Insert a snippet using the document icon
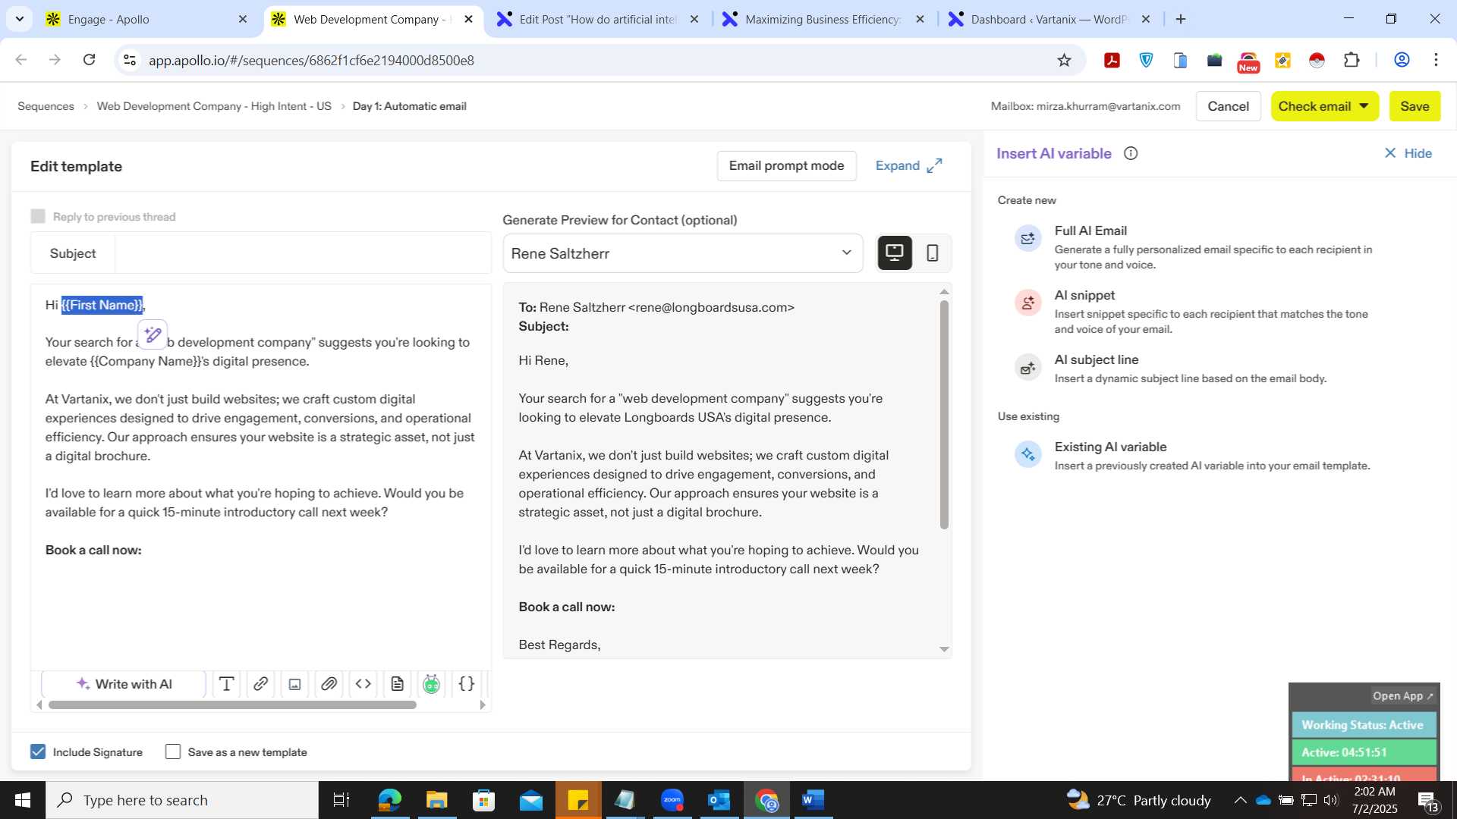 coord(397,684)
